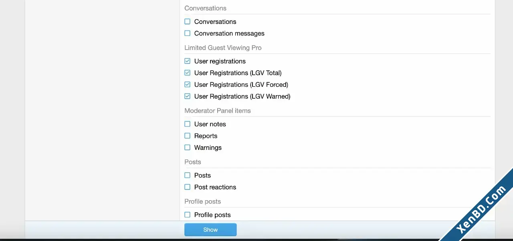Enable the Post reactions checkbox
The width and height of the screenshot is (513, 241).
click(x=187, y=187)
